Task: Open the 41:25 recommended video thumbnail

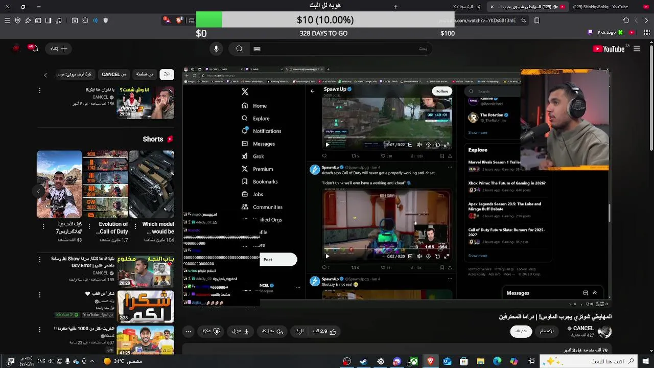Action: [x=146, y=339]
